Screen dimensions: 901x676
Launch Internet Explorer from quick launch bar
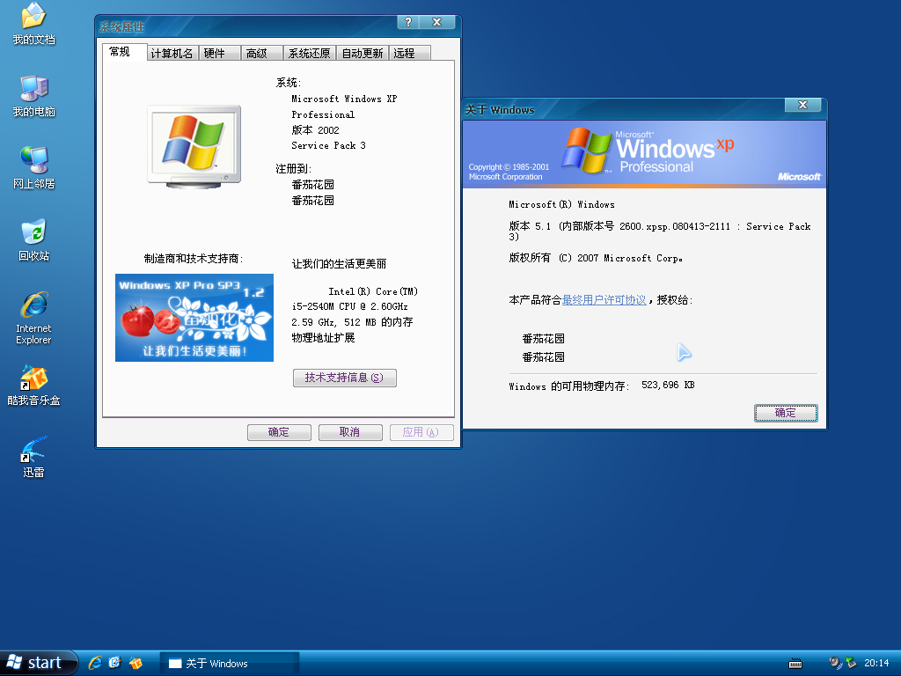tap(95, 663)
